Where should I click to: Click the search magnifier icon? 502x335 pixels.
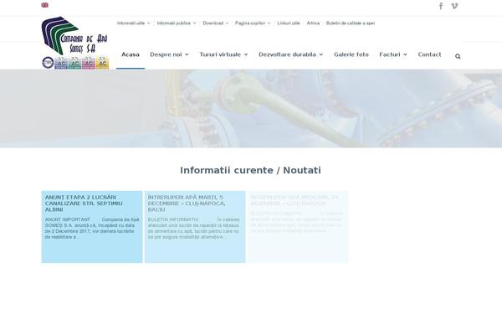tap(458, 56)
